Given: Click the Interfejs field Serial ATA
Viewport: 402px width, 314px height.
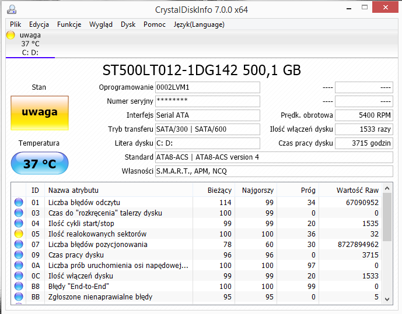Looking at the screenshot, I should [x=208, y=115].
